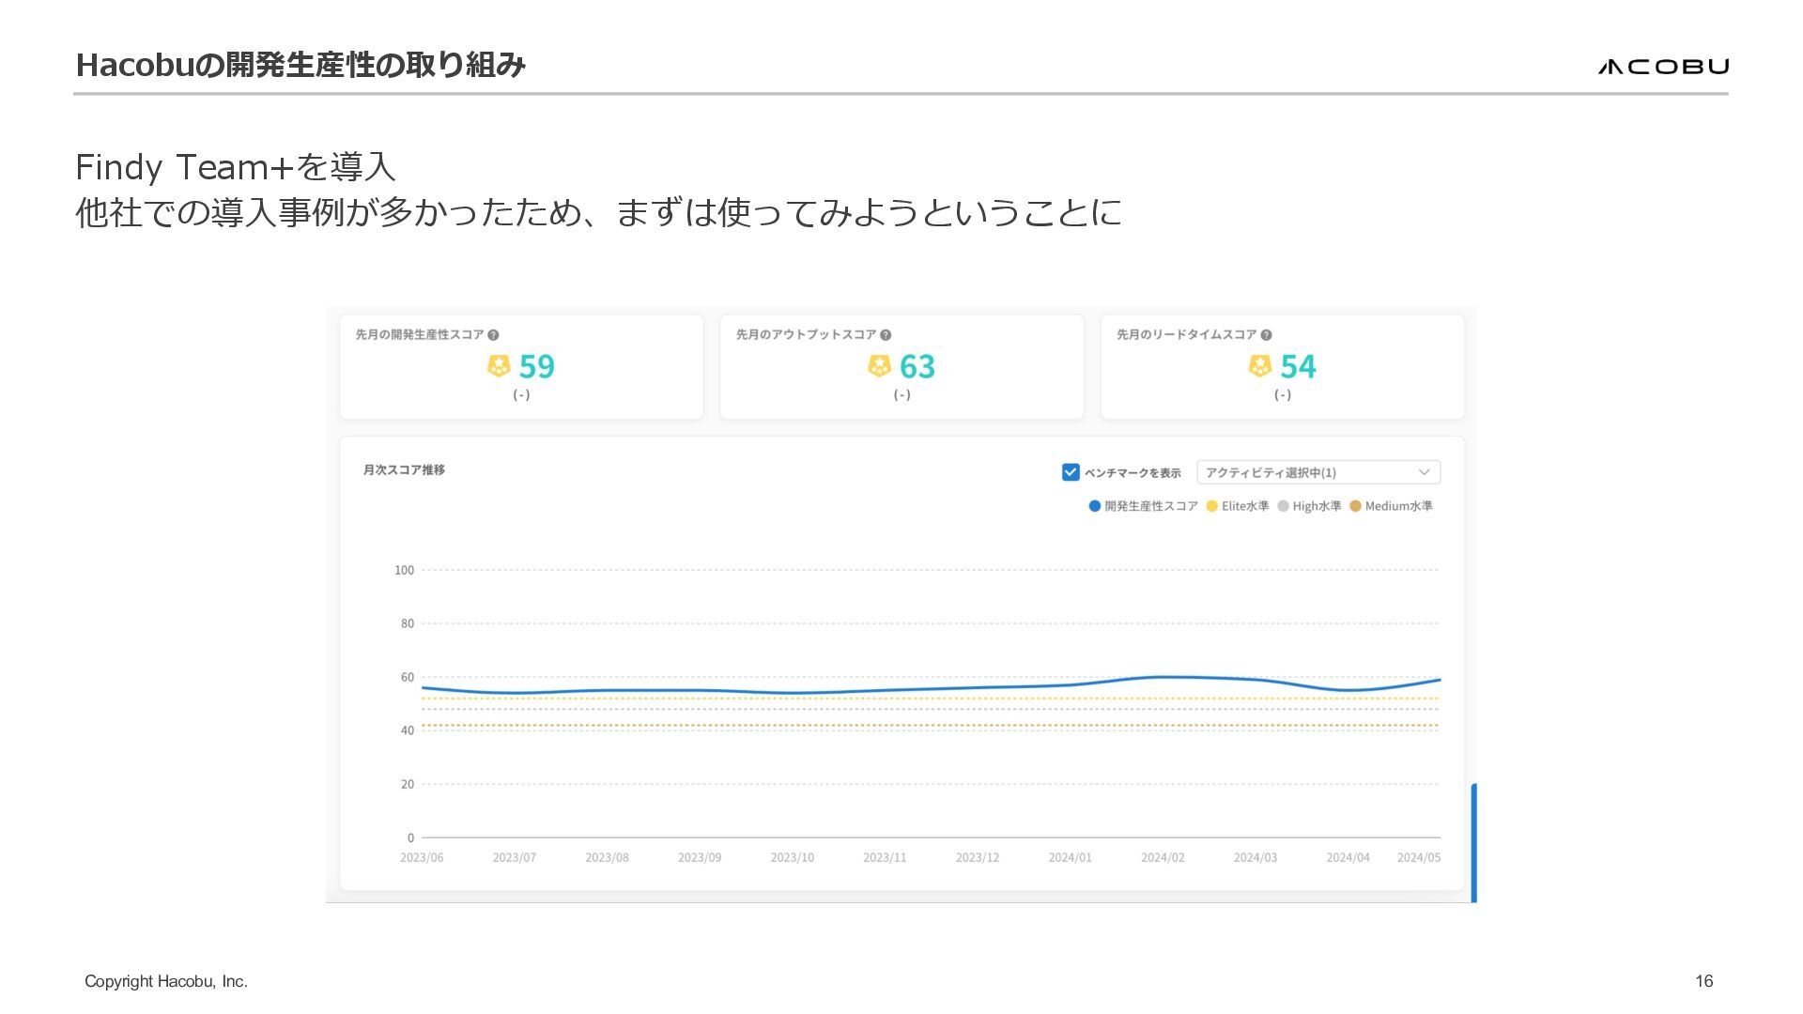The height and width of the screenshot is (1014, 1803).
Task: Click the slide page number 16
Action: pos(1704,981)
